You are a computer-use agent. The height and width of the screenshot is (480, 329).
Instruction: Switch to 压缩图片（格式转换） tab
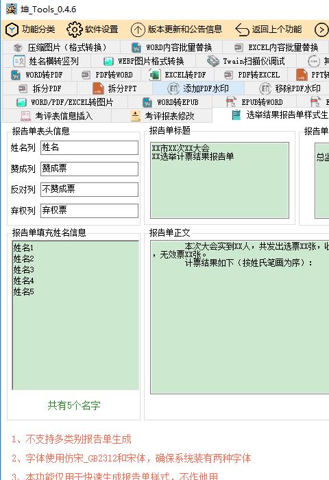pyautogui.click(x=60, y=47)
